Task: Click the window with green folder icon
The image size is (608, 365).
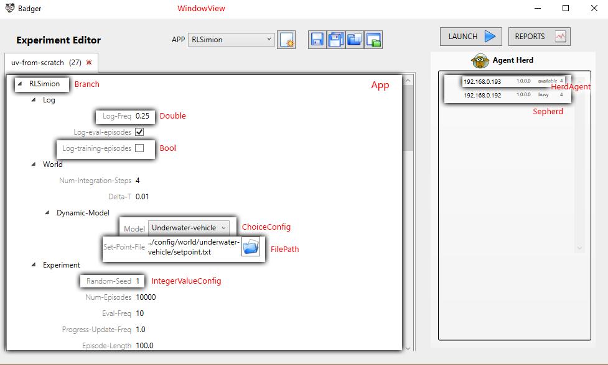Action: [x=373, y=40]
